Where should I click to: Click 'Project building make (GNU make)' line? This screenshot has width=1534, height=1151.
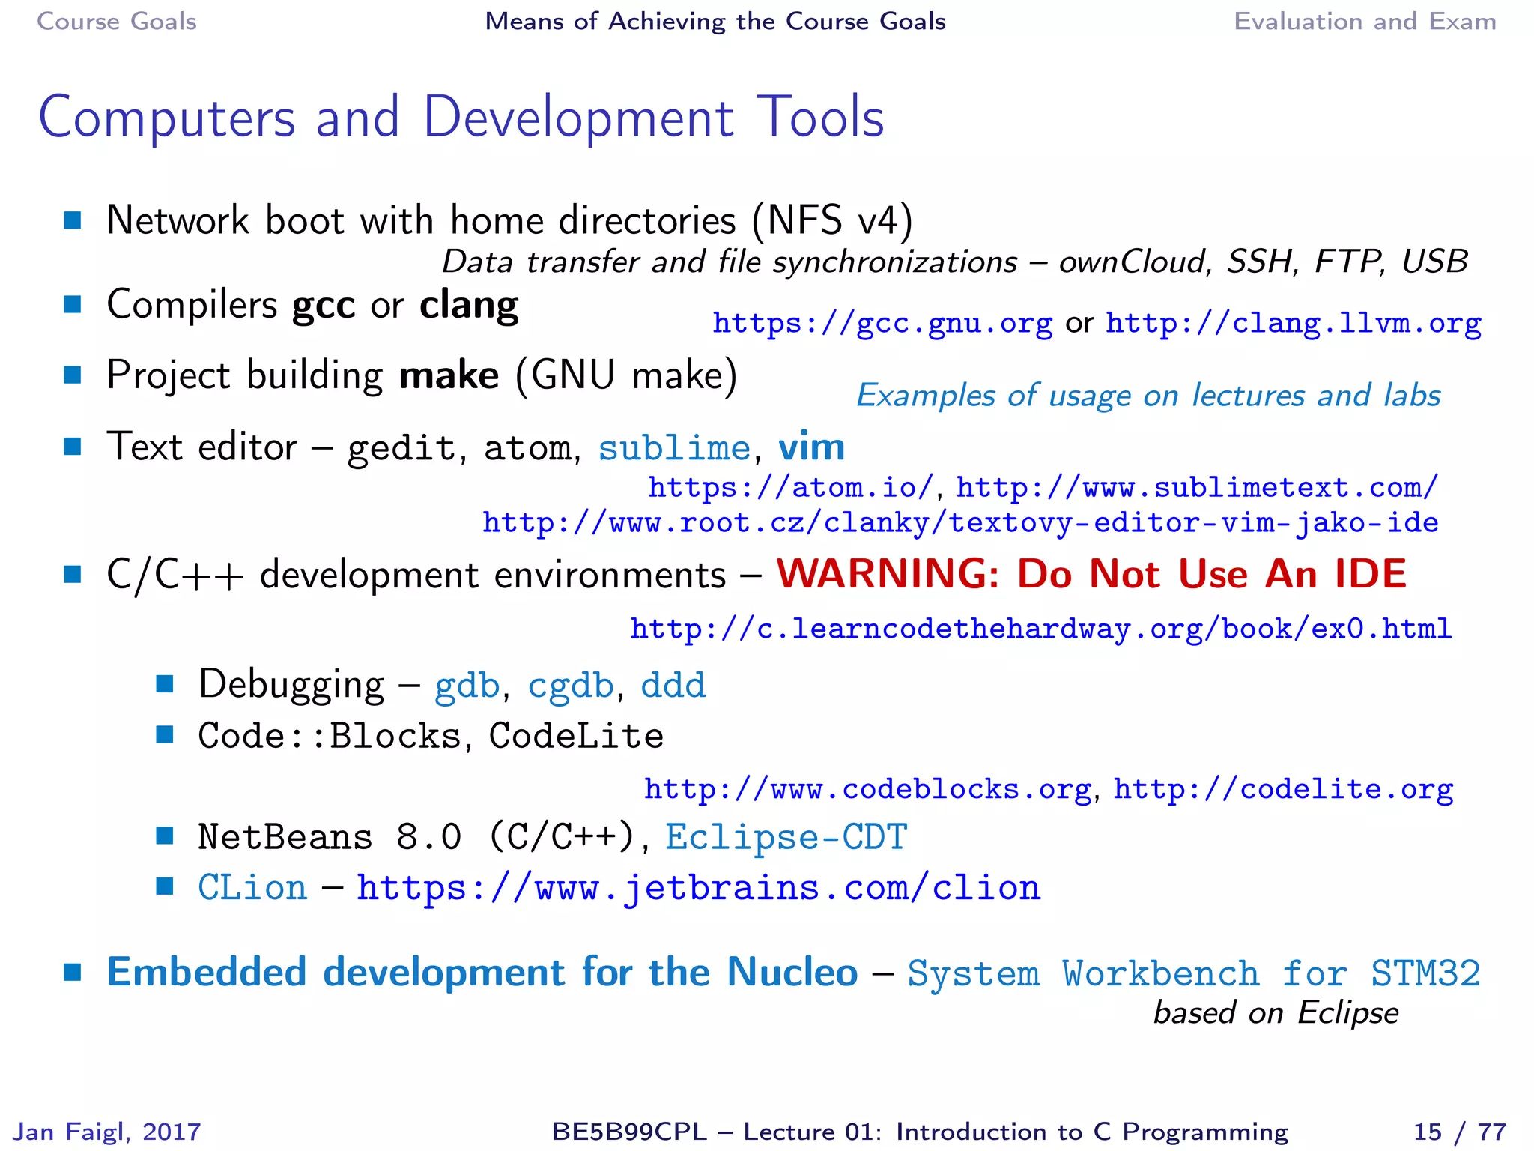click(422, 375)
